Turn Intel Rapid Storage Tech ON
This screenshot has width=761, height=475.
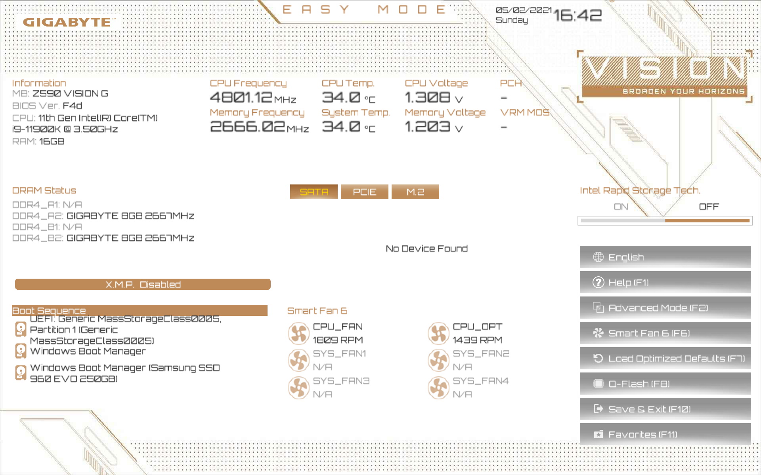[x=621, y=207]
